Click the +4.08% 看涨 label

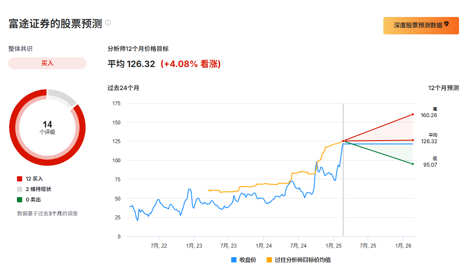[x=190, y=64]
